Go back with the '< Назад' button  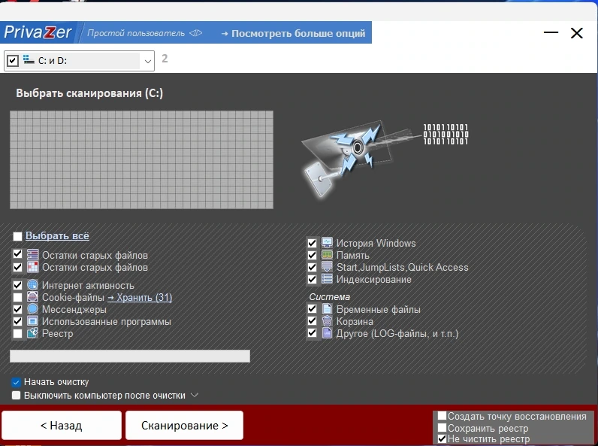tap(62, 426)
